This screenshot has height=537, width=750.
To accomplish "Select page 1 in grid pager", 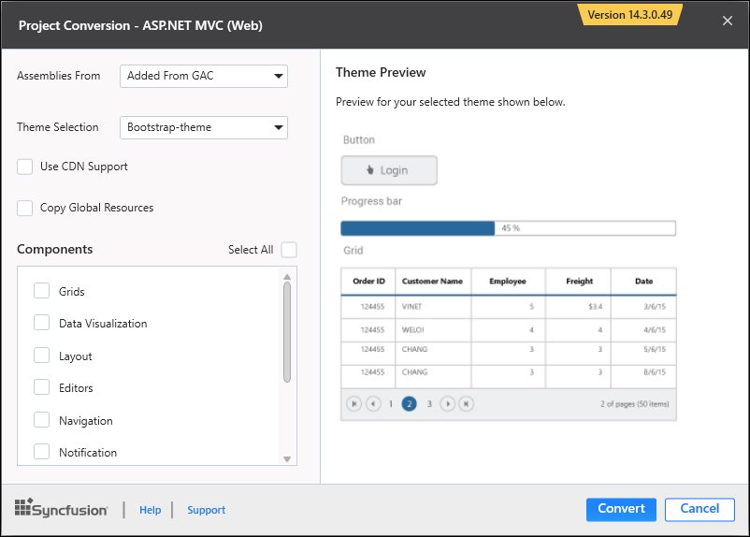I will pos(391,404).
